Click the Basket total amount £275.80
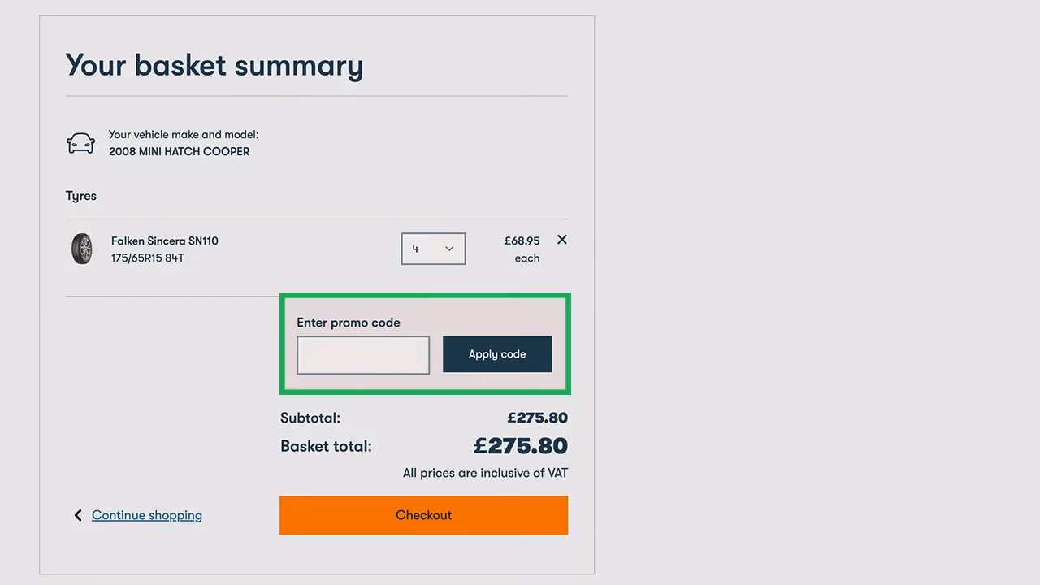This screenshot has width=1040, height=585. (521, 445)
